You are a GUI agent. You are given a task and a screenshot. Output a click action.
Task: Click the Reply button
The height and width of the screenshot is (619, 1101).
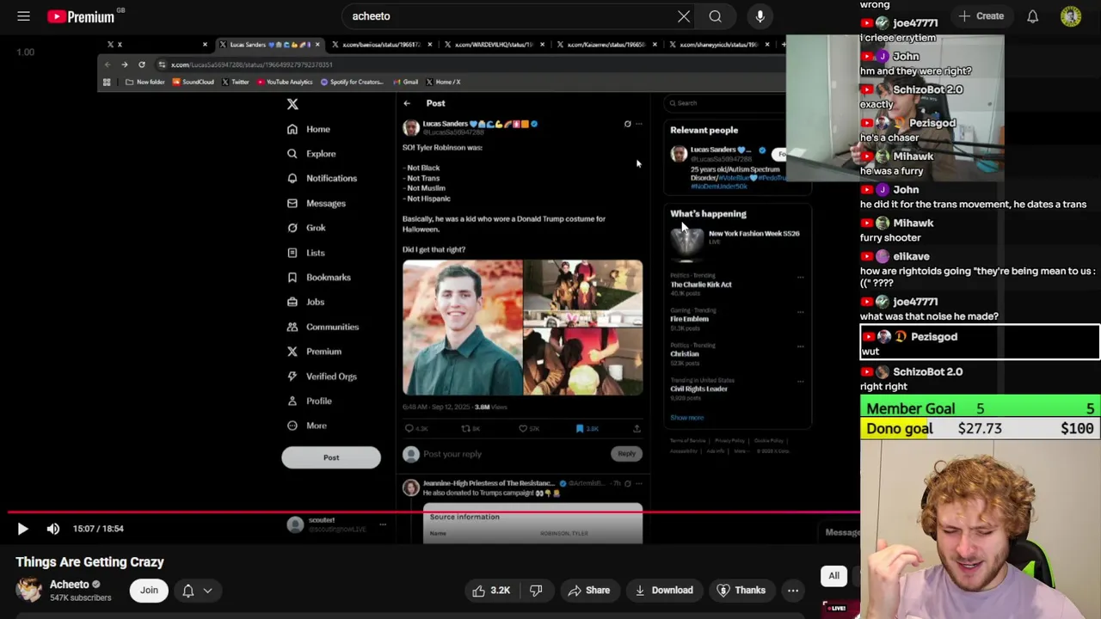click(626, 454)
